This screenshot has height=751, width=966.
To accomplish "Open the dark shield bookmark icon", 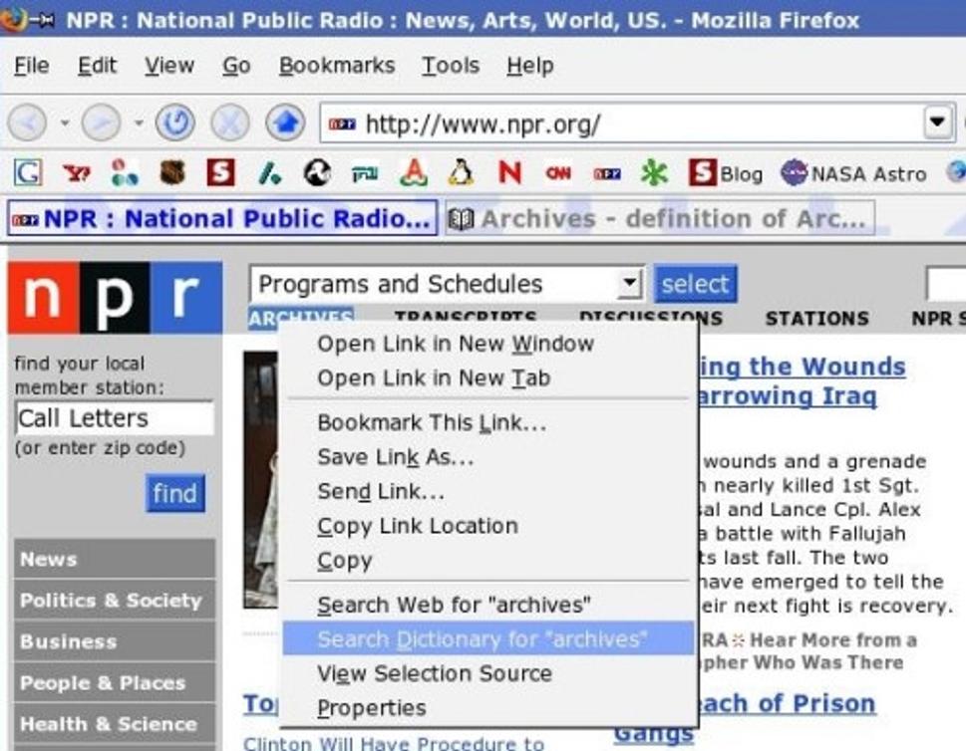I will [x=172, y=173].
